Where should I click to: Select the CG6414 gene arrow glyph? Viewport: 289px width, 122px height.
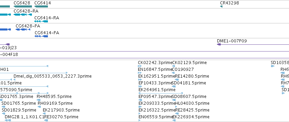(41, 6)
